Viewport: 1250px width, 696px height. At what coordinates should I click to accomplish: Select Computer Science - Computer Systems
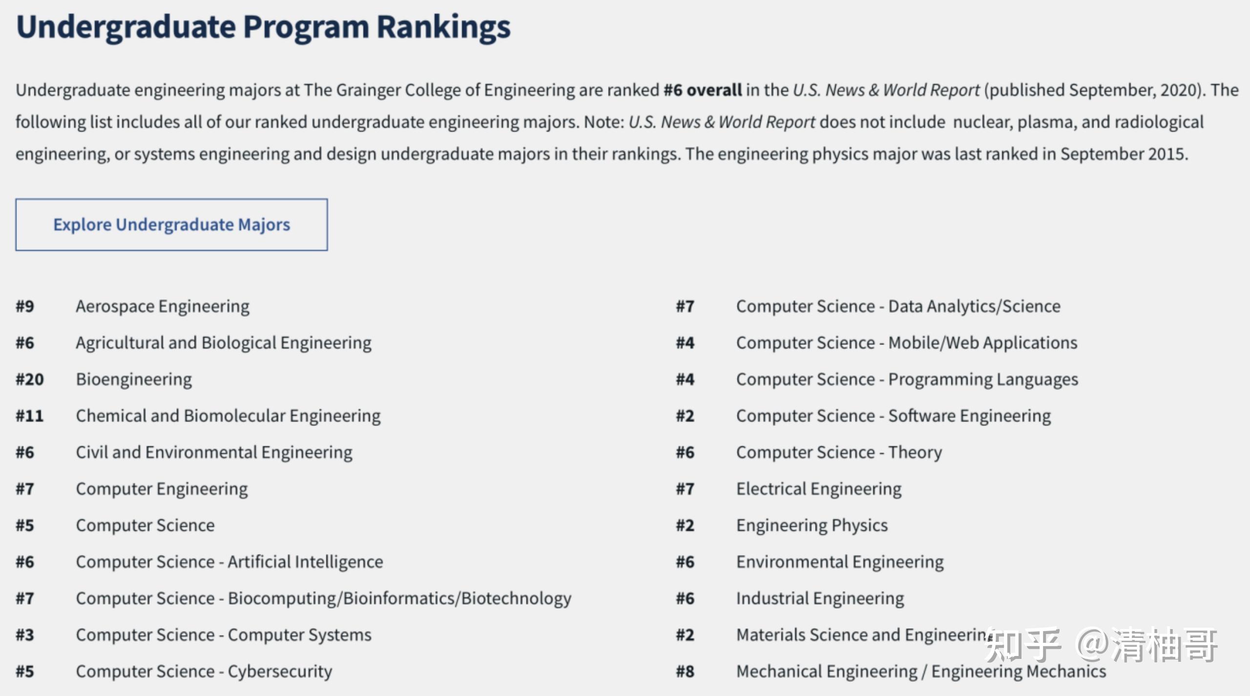click(224, 635)
